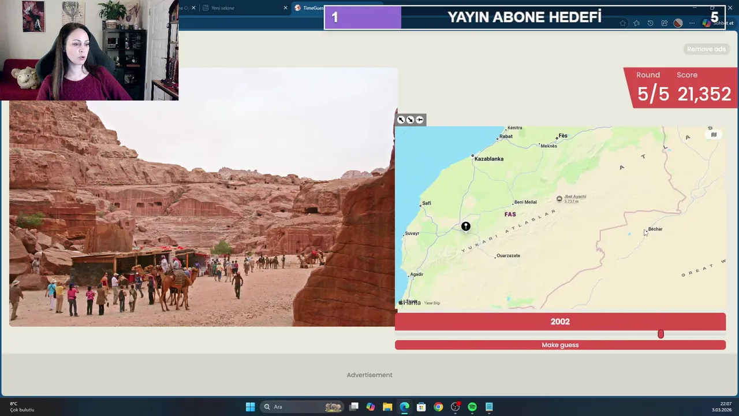Open browser Favorites list icon
The height and width of the screenshot is (416, 739).
point(636,23)
